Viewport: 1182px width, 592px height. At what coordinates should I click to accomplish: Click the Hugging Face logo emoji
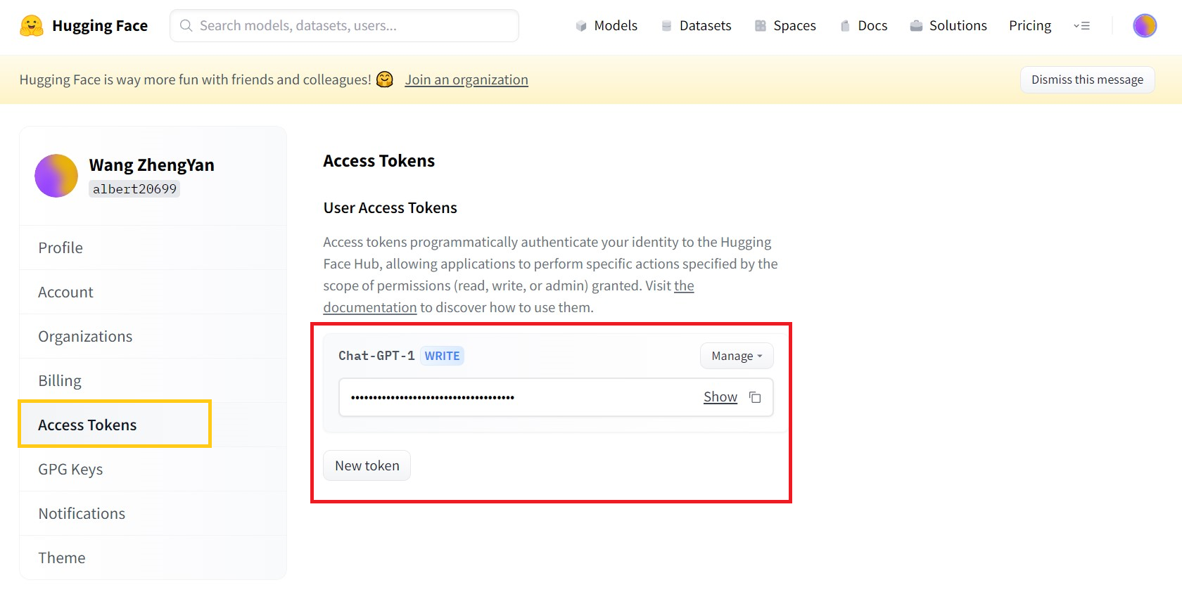pos(32,26)
